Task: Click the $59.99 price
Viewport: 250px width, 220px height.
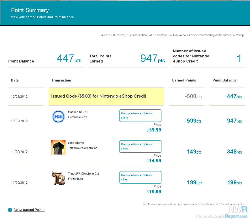Action: click(154, 130)
